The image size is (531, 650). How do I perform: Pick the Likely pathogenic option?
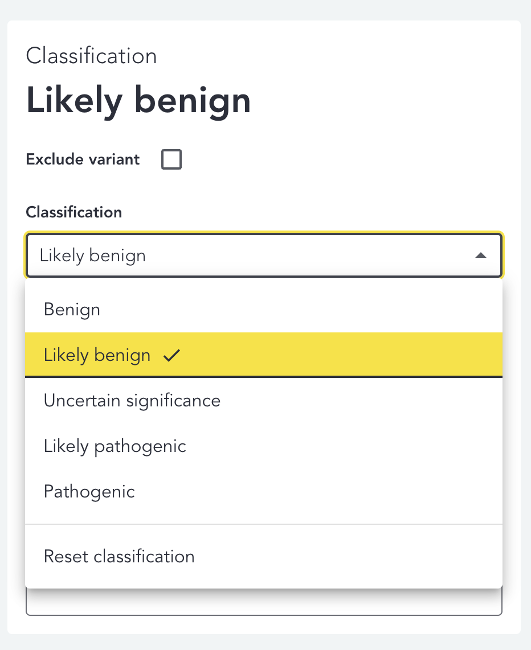click(115, 446)
